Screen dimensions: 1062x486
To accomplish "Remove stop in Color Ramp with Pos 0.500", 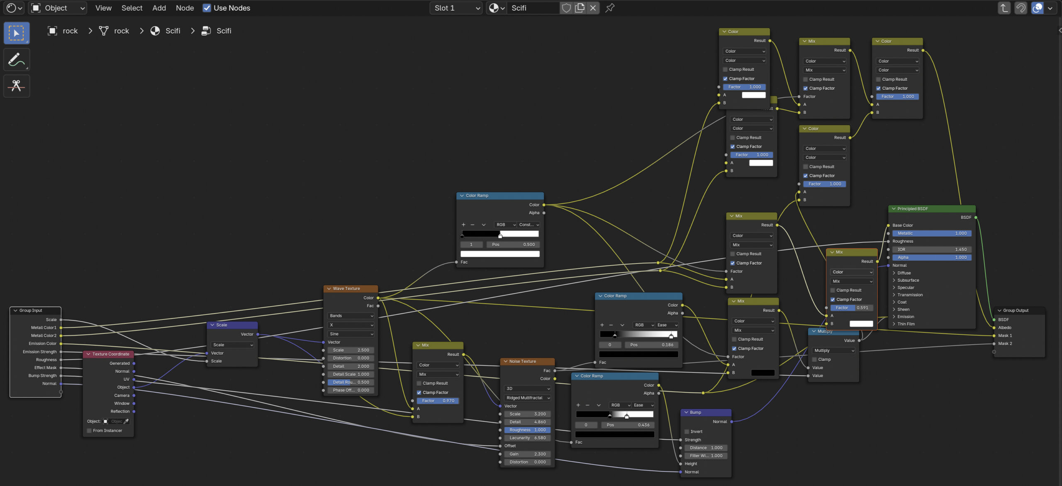I will [x=473, y=225].
